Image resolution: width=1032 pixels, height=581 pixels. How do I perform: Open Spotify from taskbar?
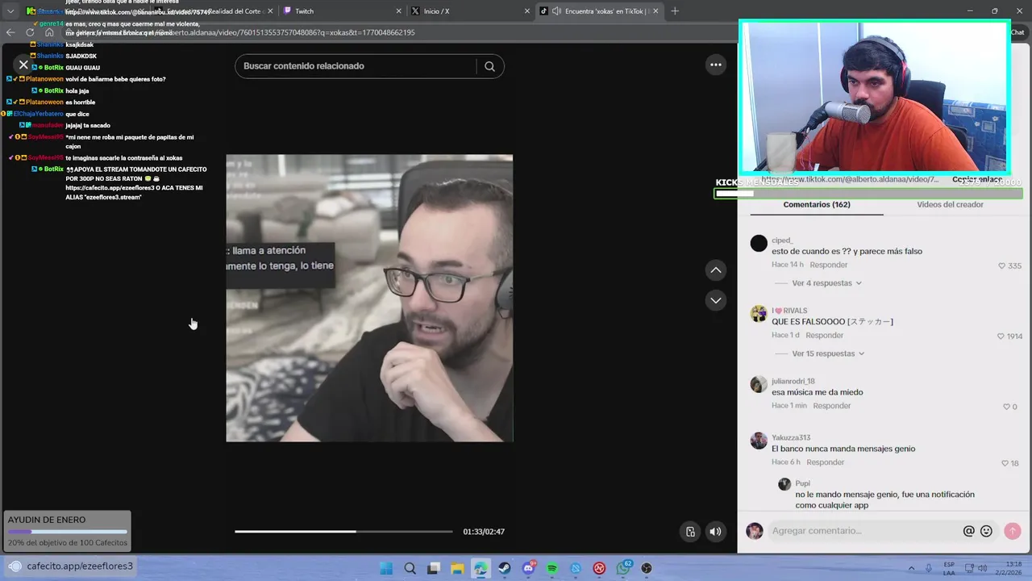[x=552, y=568]
